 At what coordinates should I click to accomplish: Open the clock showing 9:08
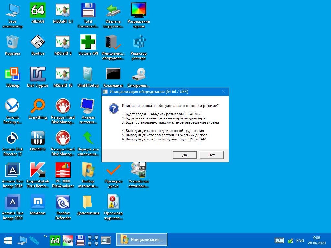[317, 240]
